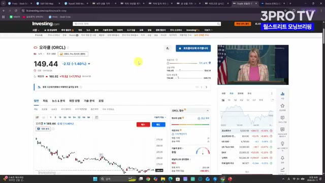Open the pencil edit icon beside the portfolio button

(168, 48)
